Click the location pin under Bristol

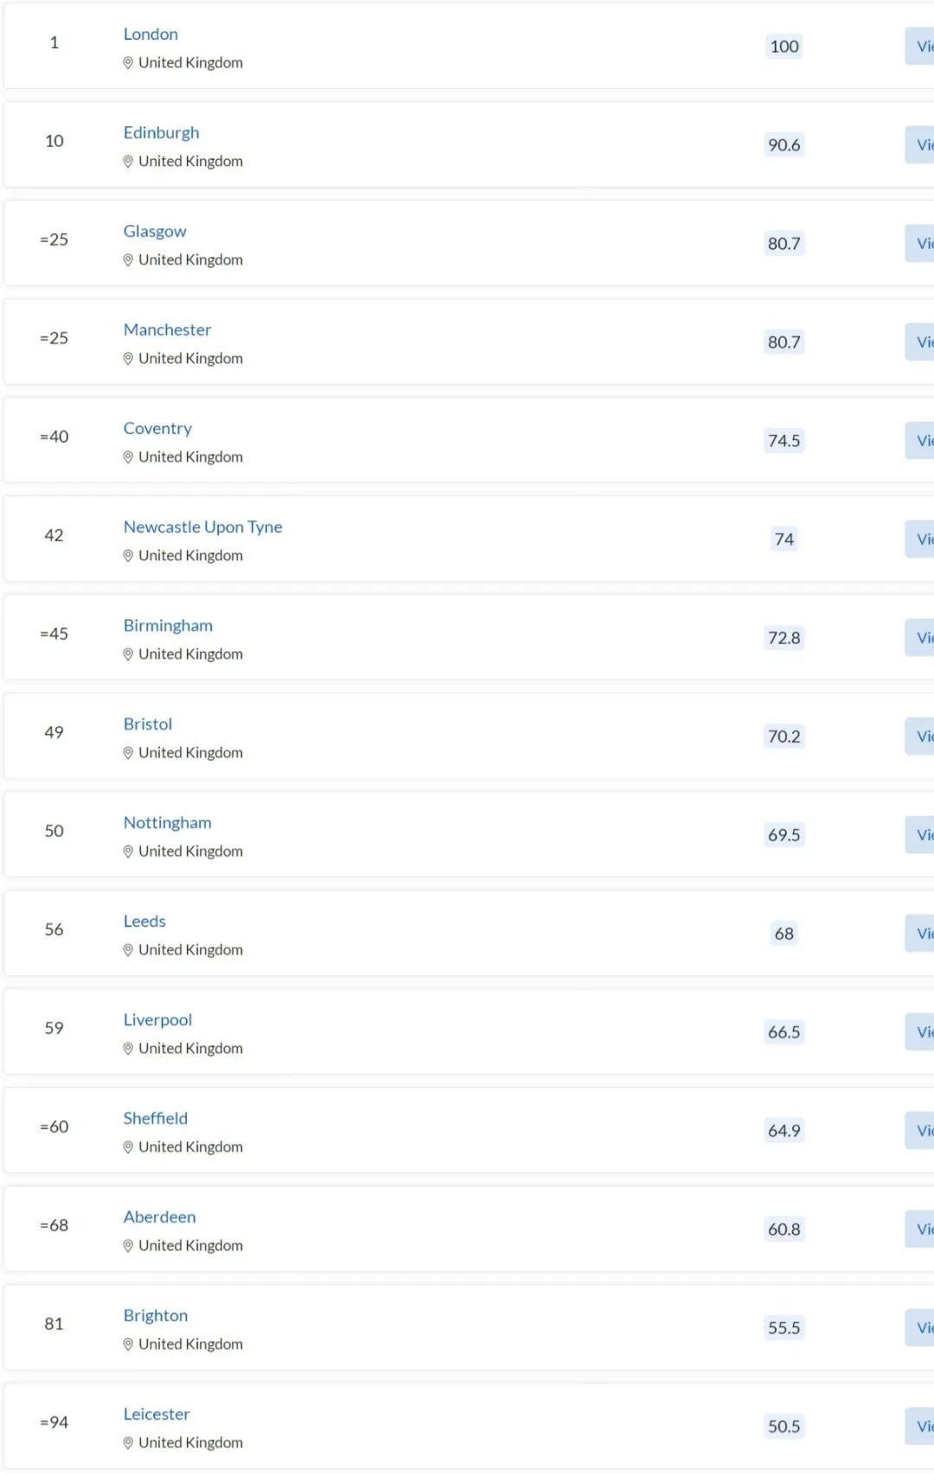pyautogui.click(x=128, y=753)
